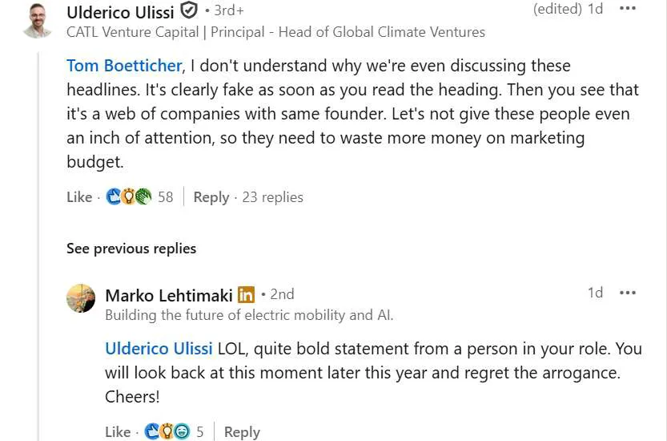Like Marko Lehtimaki's reply
Image resolution: width=667 pixels, height=441 pixels.
[118, 432]
